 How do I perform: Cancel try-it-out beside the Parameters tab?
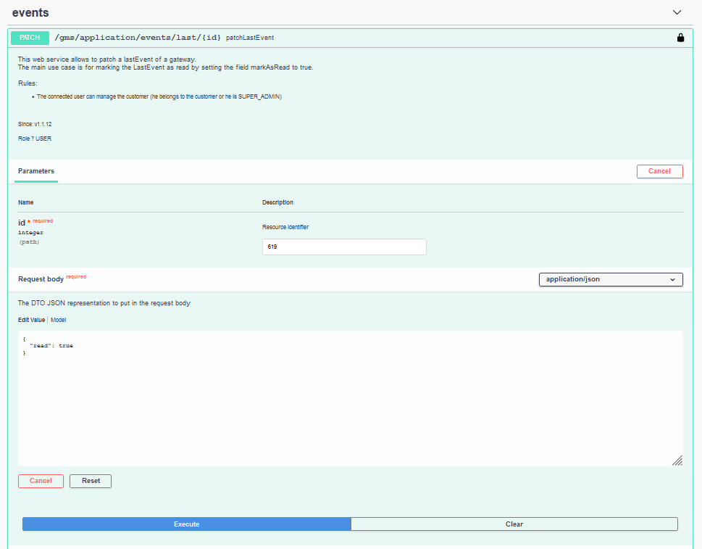(659, 171)
